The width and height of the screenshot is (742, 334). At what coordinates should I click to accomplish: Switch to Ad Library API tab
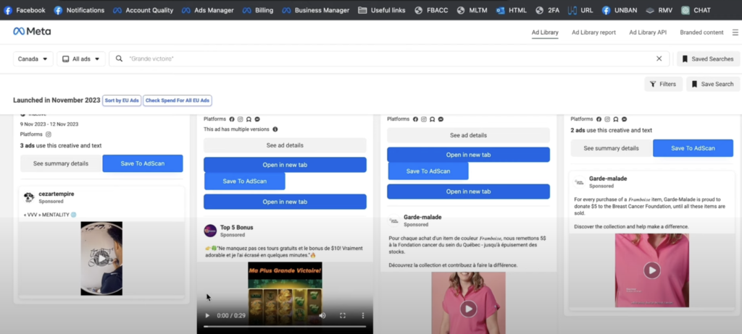point(647,33)
